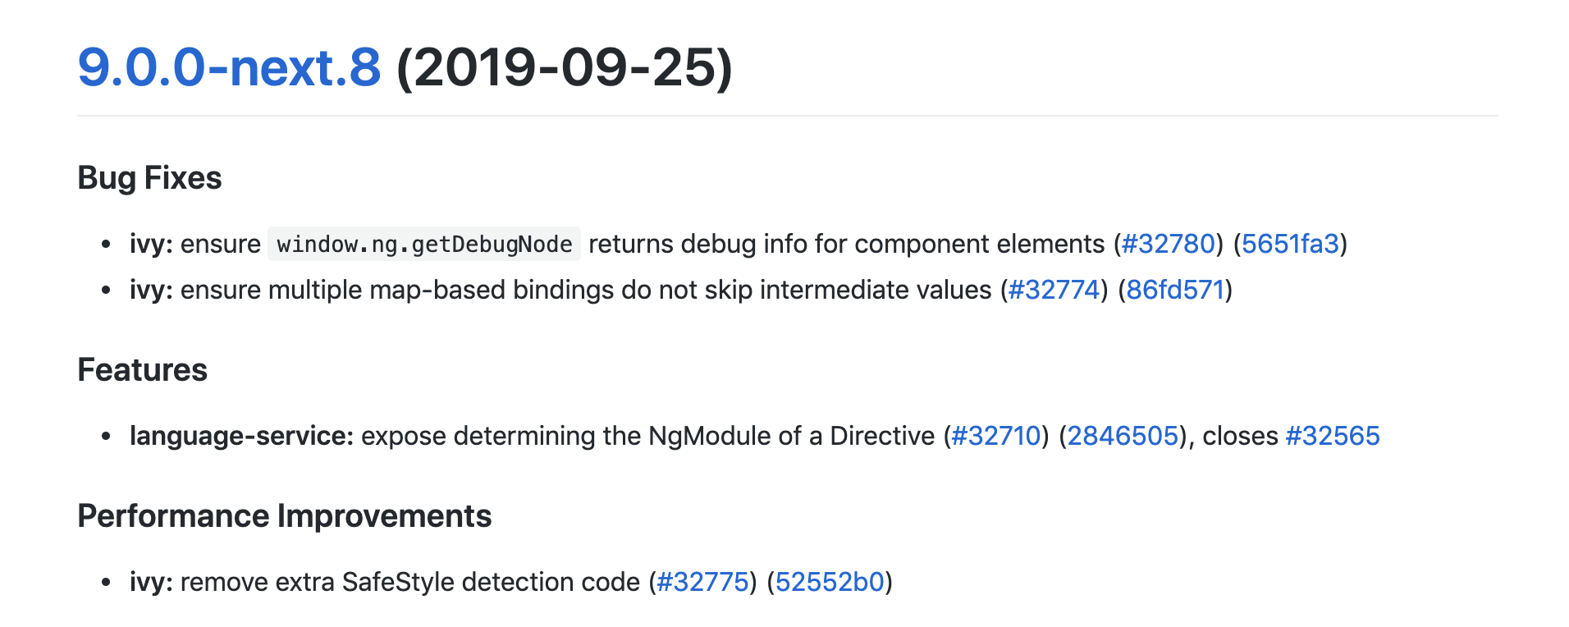
Task: Open pull request #32710 link
Action: (996, 436)
